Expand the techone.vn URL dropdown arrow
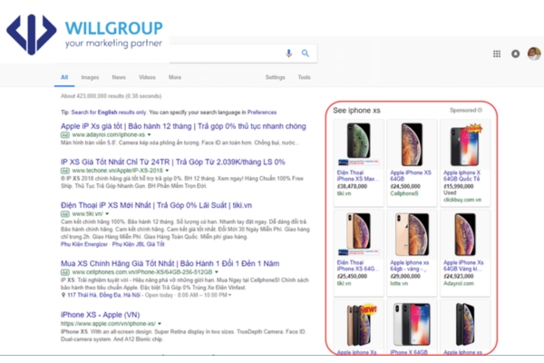Image resolution: width=544 pixels, height=363 pixels. coord(167,171)
